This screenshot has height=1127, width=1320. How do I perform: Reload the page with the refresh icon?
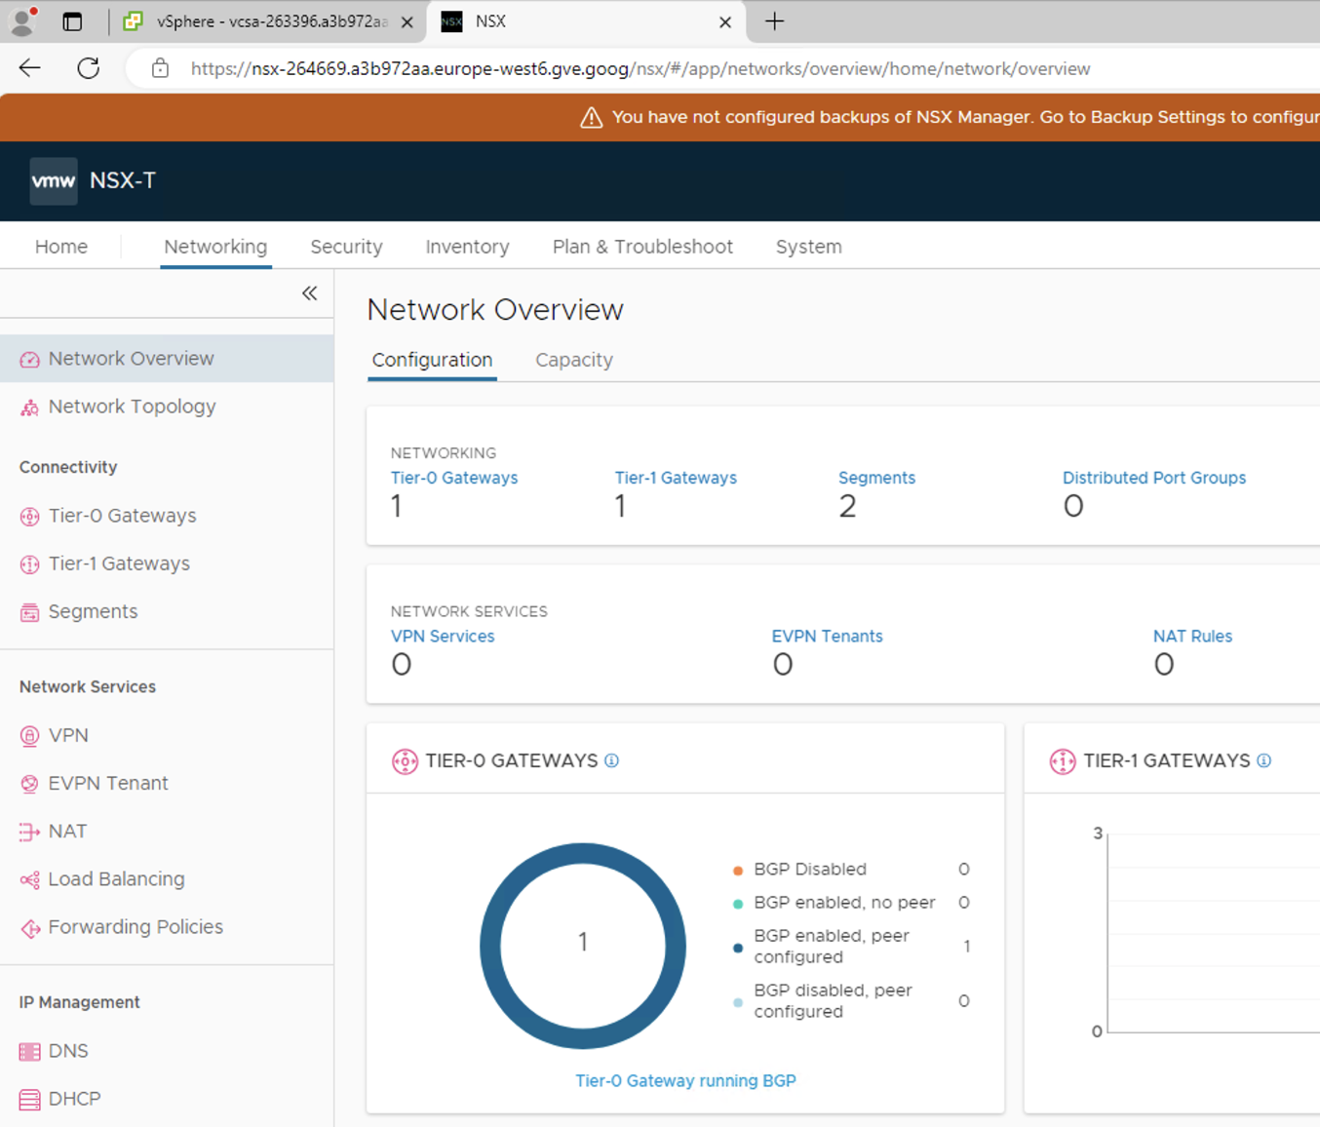click(89, 68)
